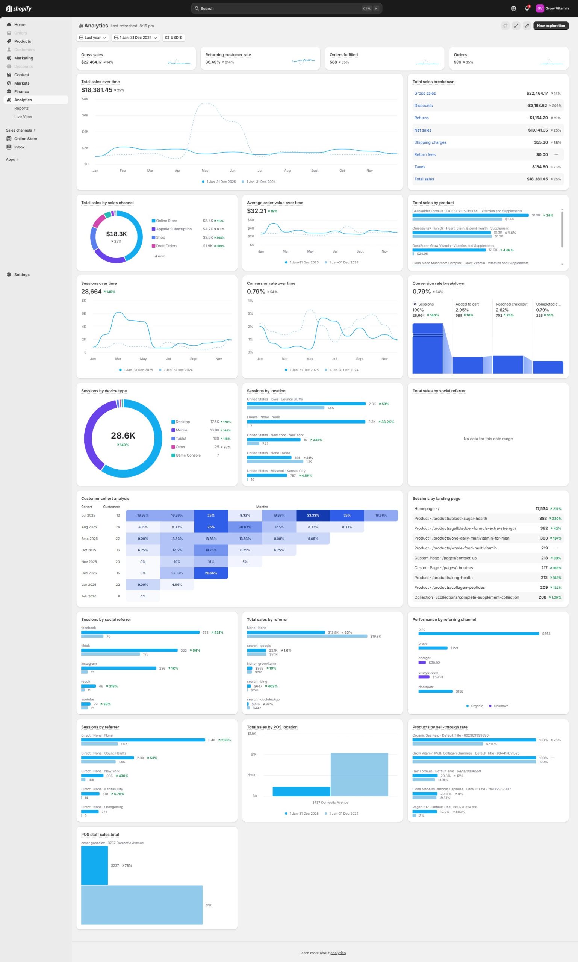This screenshot has width=578, height=962.
Task: Click the Jul 2025 cohort 33.33% cell
Action: click(313, 515)
